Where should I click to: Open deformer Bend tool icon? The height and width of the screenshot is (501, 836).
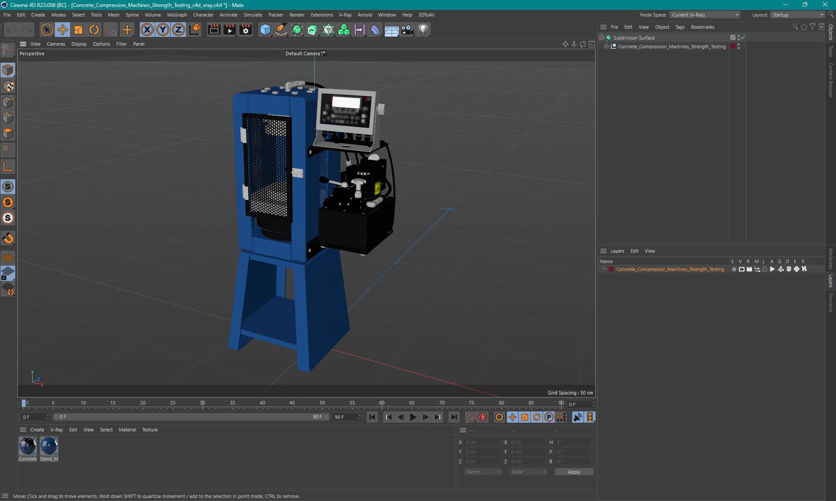point(375,30)
